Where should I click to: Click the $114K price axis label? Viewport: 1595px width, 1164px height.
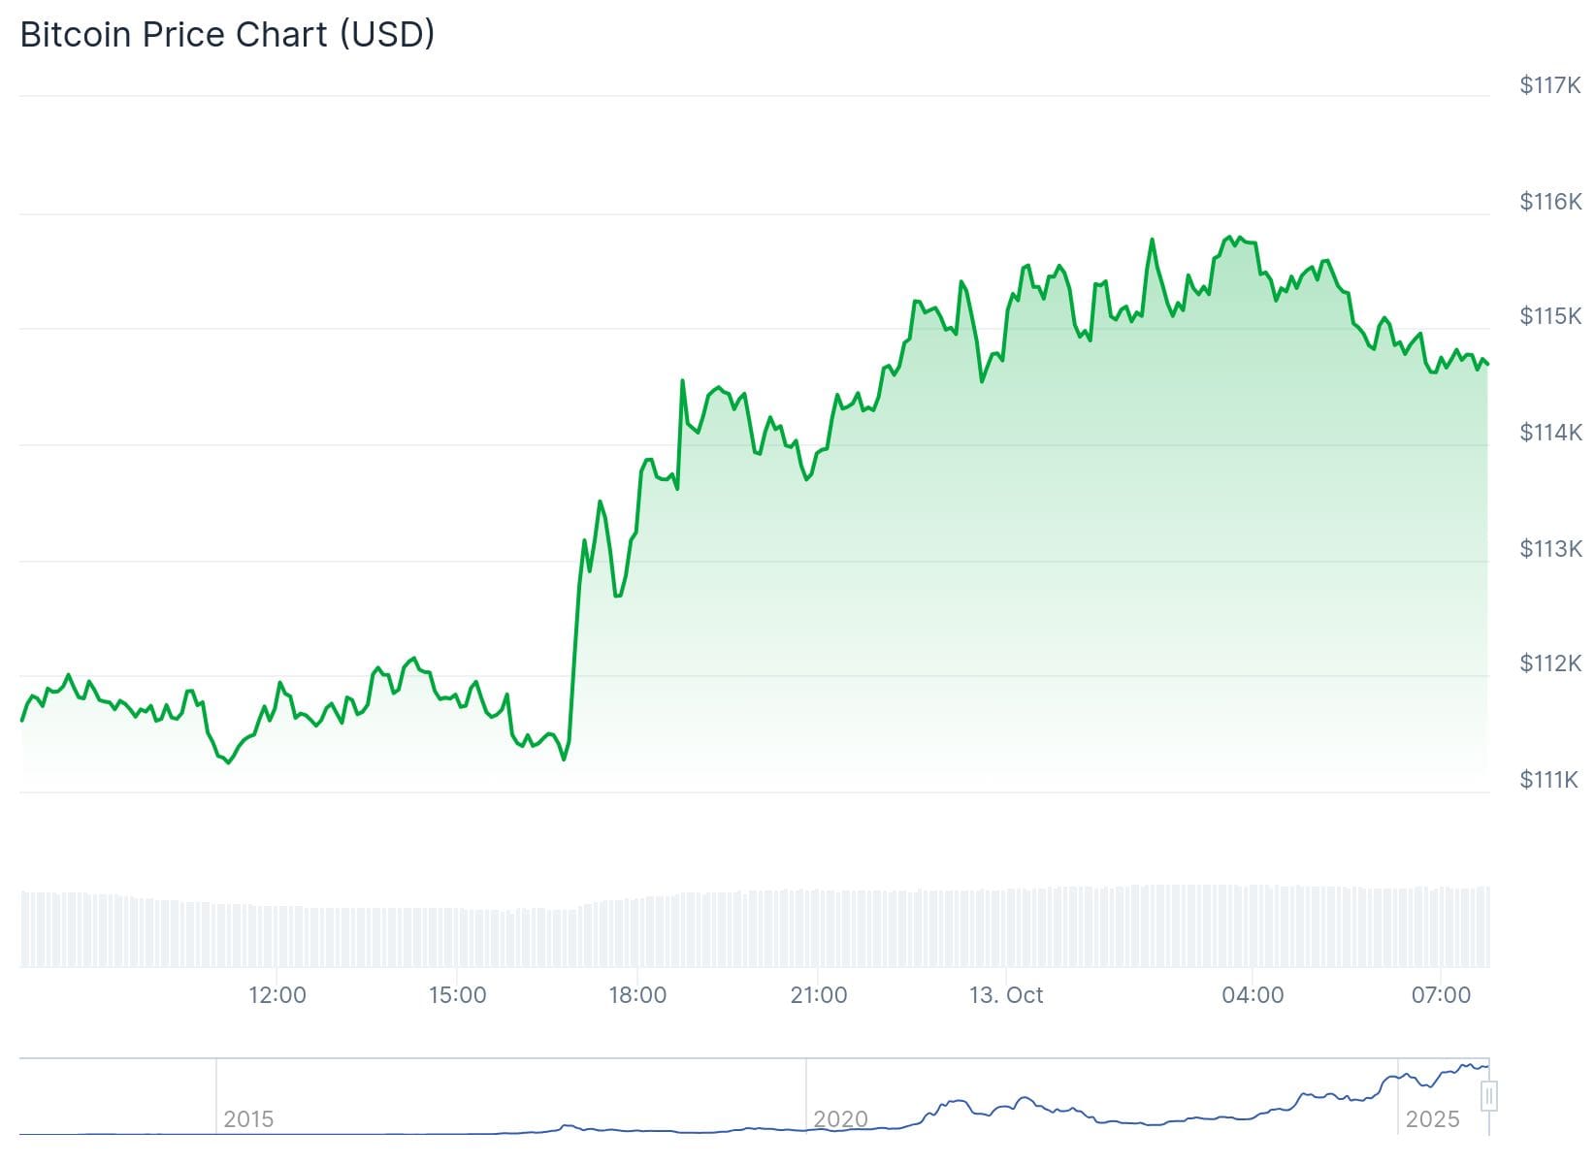[x=1549, y=433]
